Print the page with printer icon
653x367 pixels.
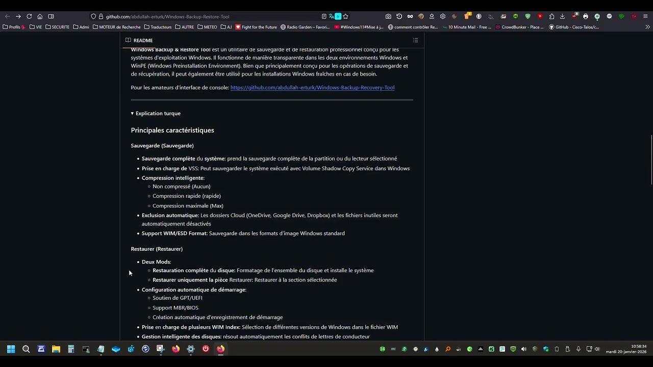[586, 16]
